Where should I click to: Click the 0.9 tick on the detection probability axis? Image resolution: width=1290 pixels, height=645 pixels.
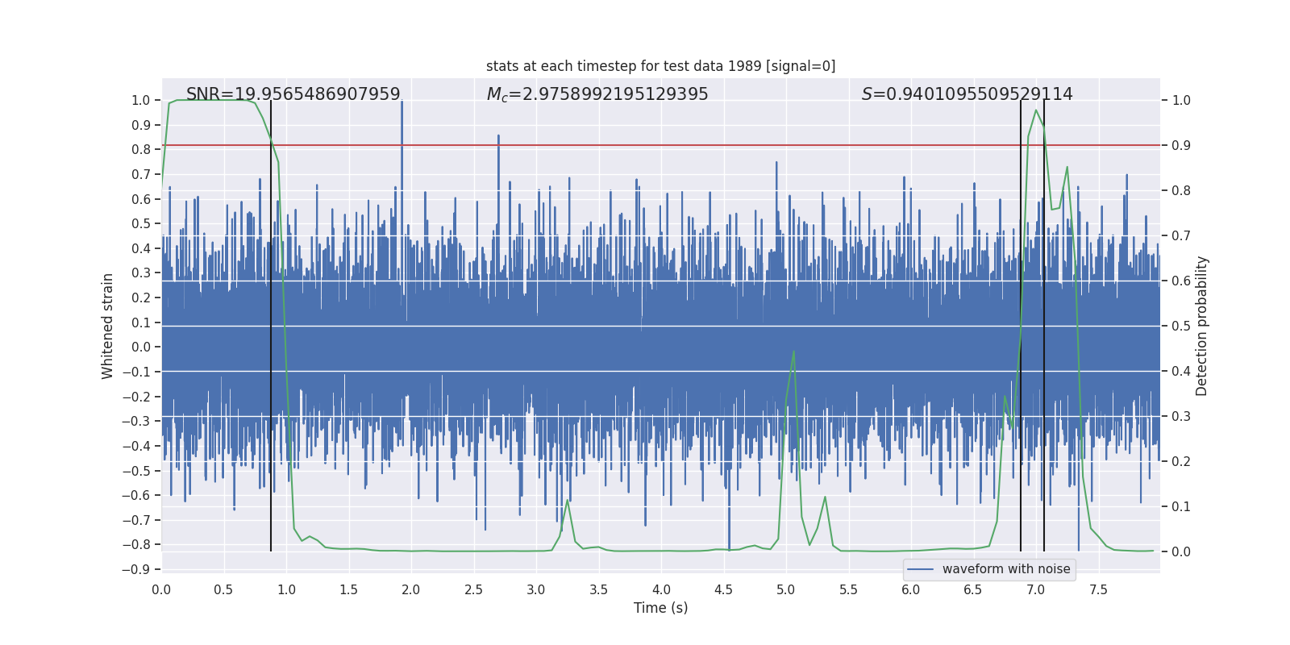[1181, 146]
